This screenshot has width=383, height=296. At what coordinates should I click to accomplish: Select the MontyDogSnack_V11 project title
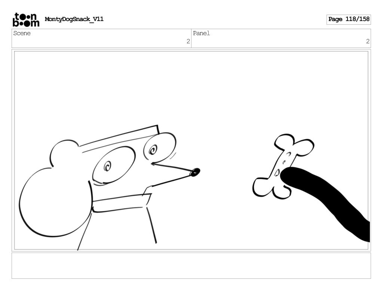pos(74,19)
